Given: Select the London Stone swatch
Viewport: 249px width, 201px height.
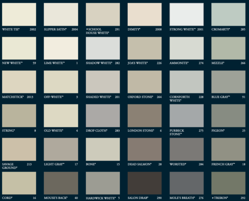Looking at the screenshot, I should click(x=144, y=116).
